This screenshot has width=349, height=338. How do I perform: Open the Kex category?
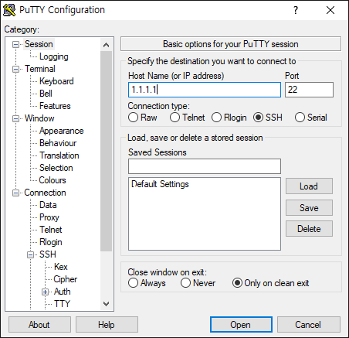pos(61,267)
